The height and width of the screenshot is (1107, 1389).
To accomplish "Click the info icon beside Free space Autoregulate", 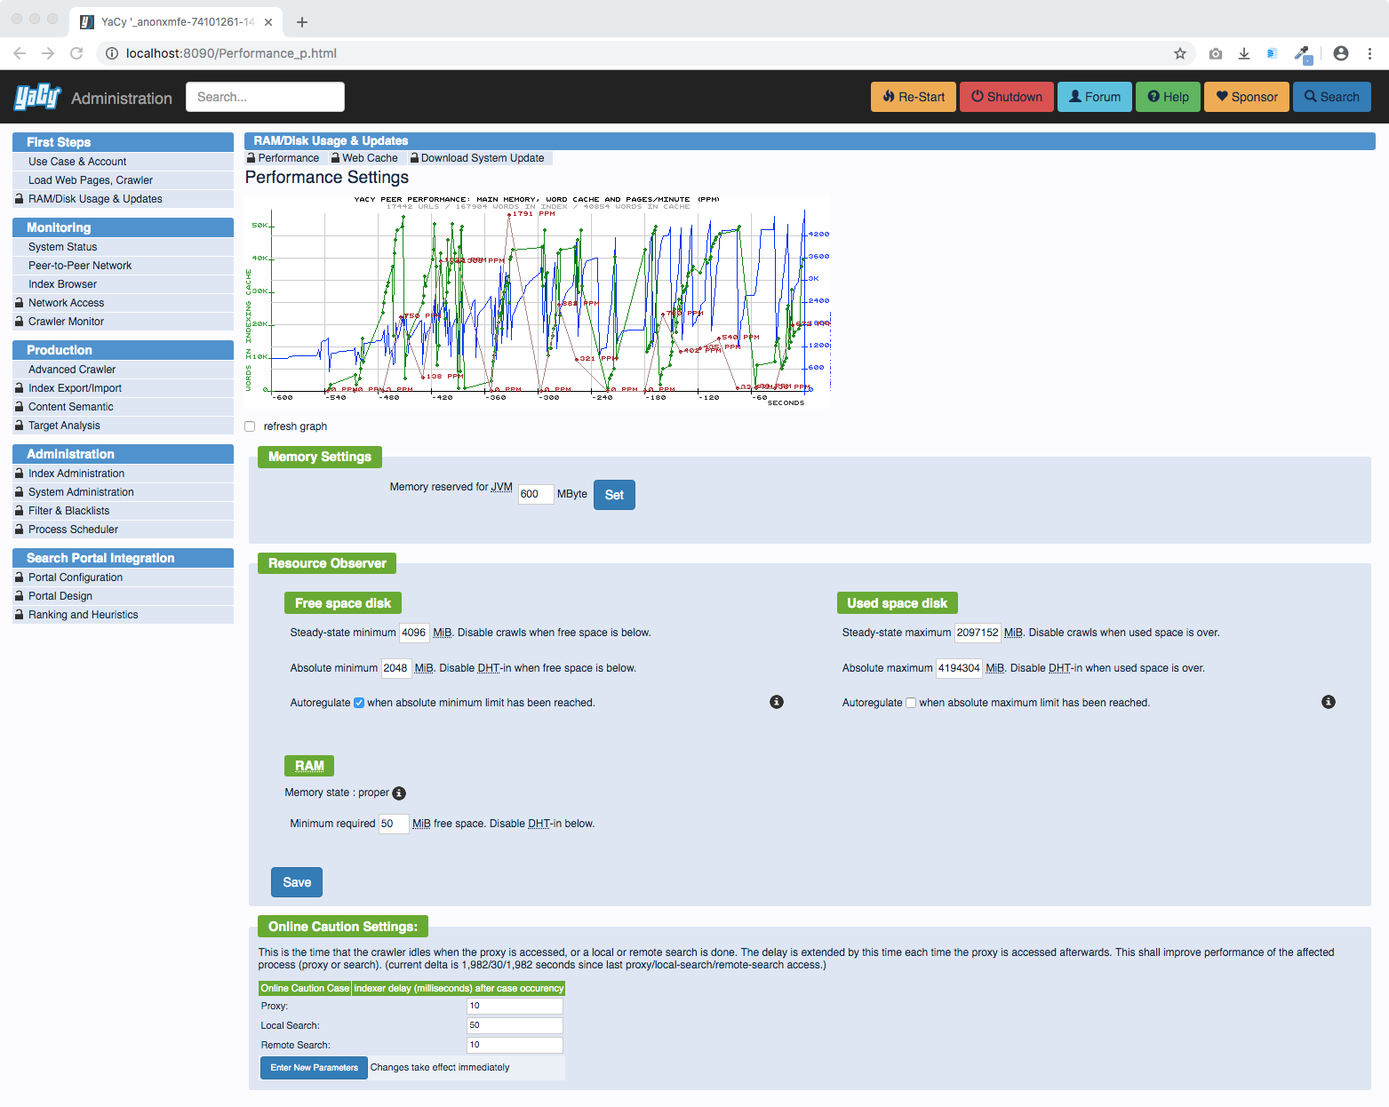I will click(x=777, y=702).
